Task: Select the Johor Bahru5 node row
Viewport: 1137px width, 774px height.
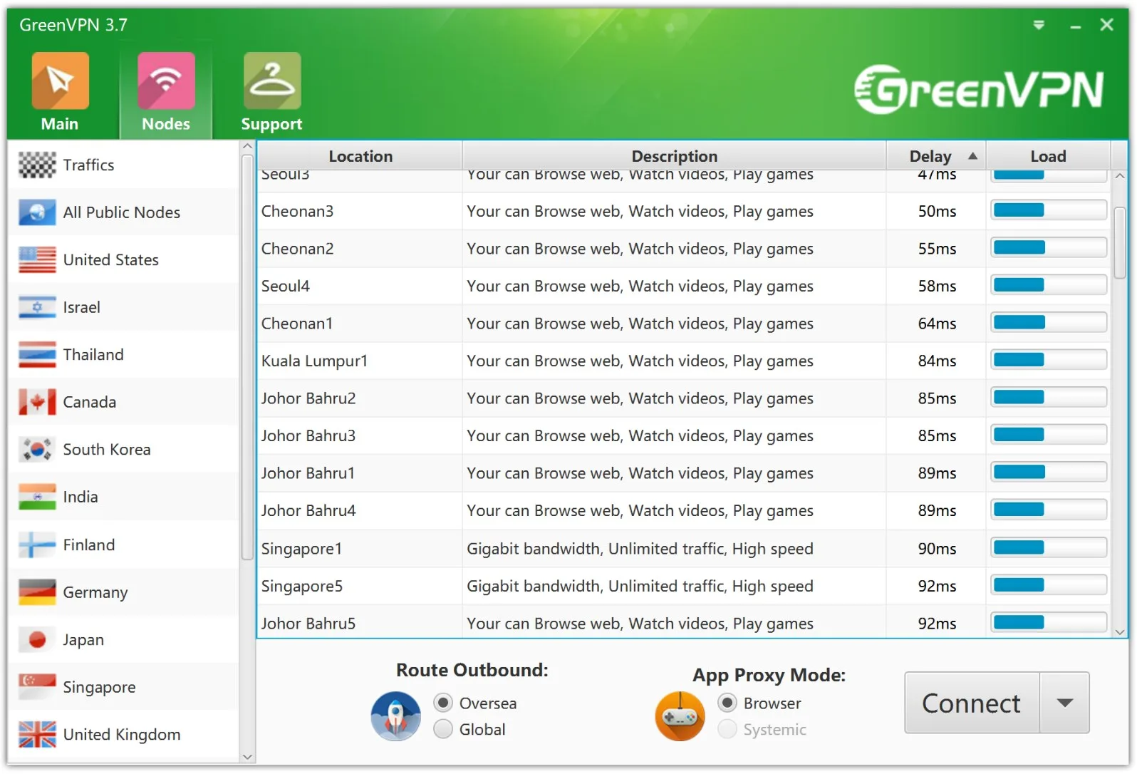Action: coord(684,621)
